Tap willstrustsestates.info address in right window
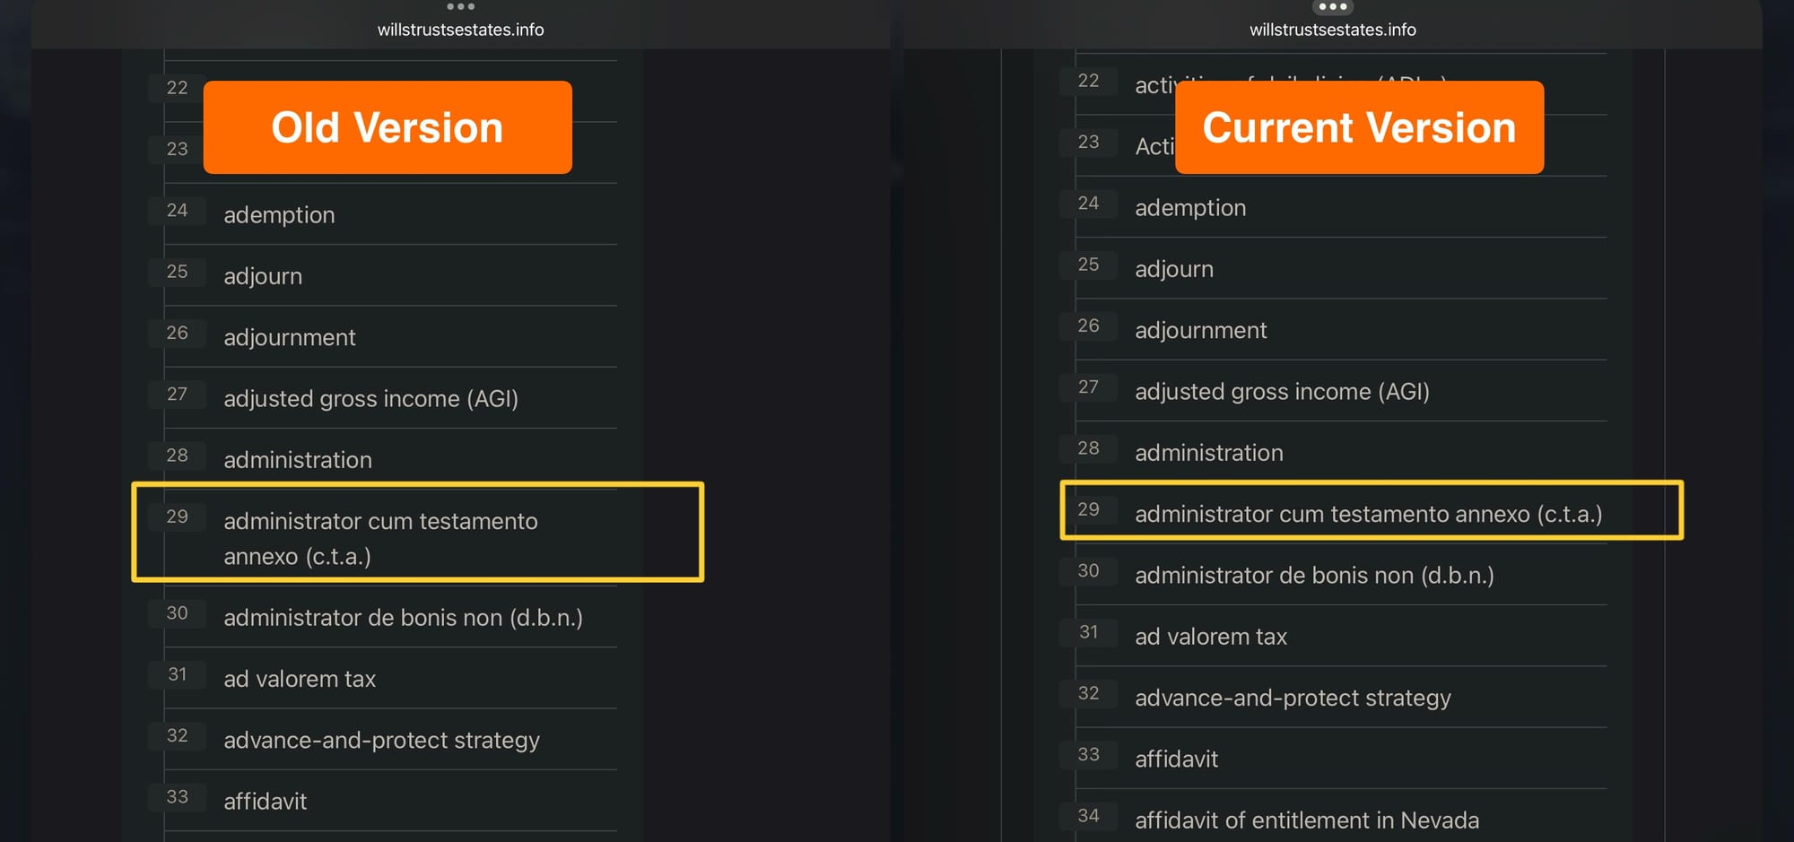Image resolution: width=1794 pixels, height=842 pixels. click(x=1333, y=30)
